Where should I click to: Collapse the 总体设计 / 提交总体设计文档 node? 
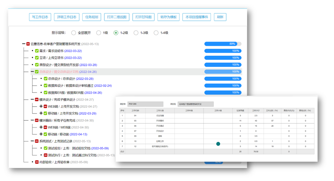(x=32, y=72)
